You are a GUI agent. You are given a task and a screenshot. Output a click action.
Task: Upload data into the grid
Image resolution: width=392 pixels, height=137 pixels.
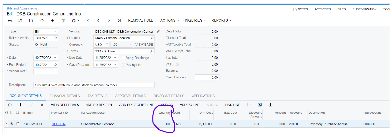[270, 105]
